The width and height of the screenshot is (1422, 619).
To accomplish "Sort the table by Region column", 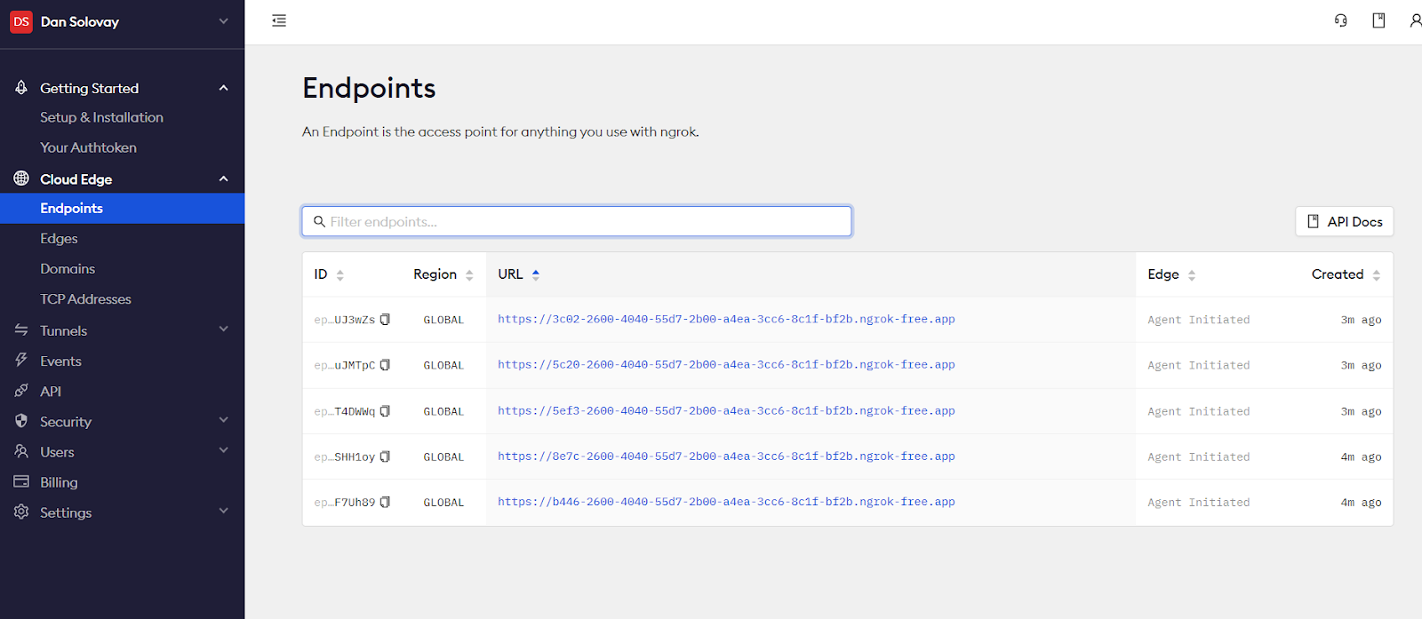I will pos(469,275).
